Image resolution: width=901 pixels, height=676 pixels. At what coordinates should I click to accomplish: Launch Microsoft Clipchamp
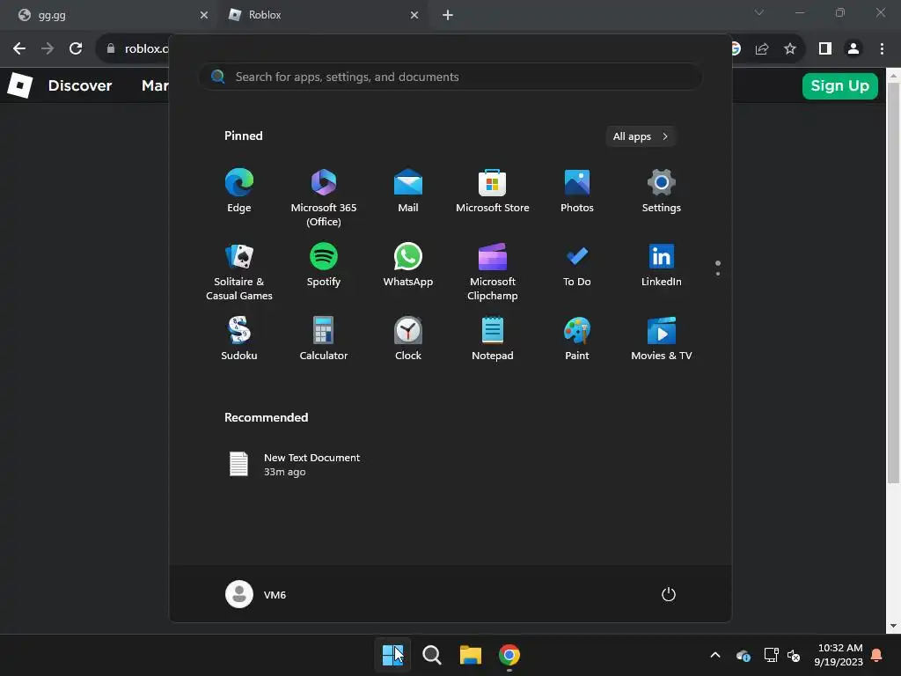[493, 271]
